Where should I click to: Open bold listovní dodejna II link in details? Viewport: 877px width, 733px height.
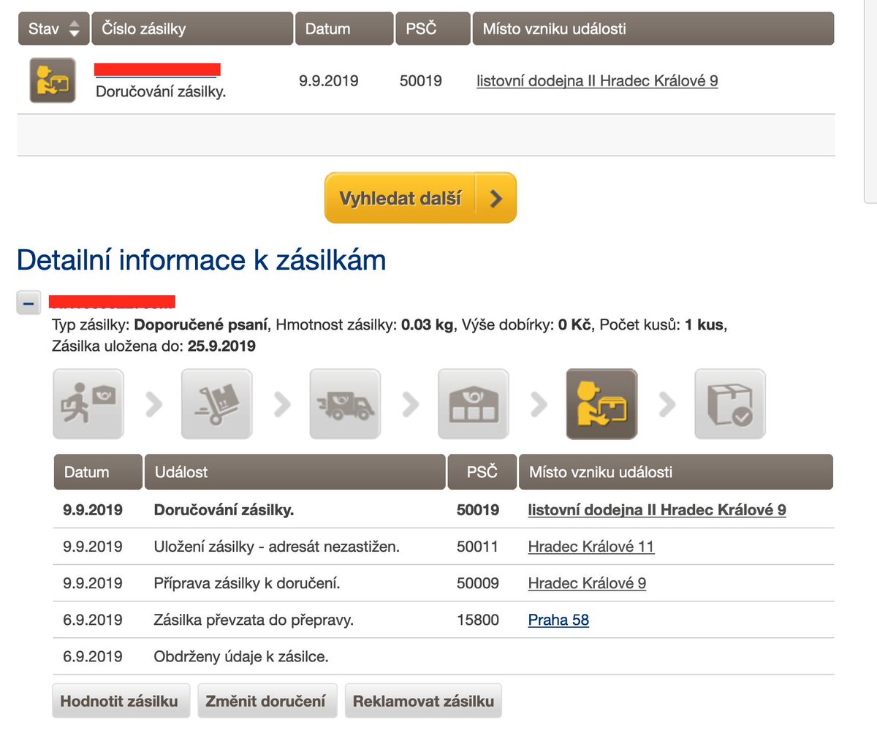657,510
